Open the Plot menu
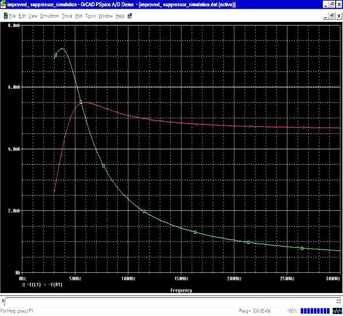 coord(79,16)
